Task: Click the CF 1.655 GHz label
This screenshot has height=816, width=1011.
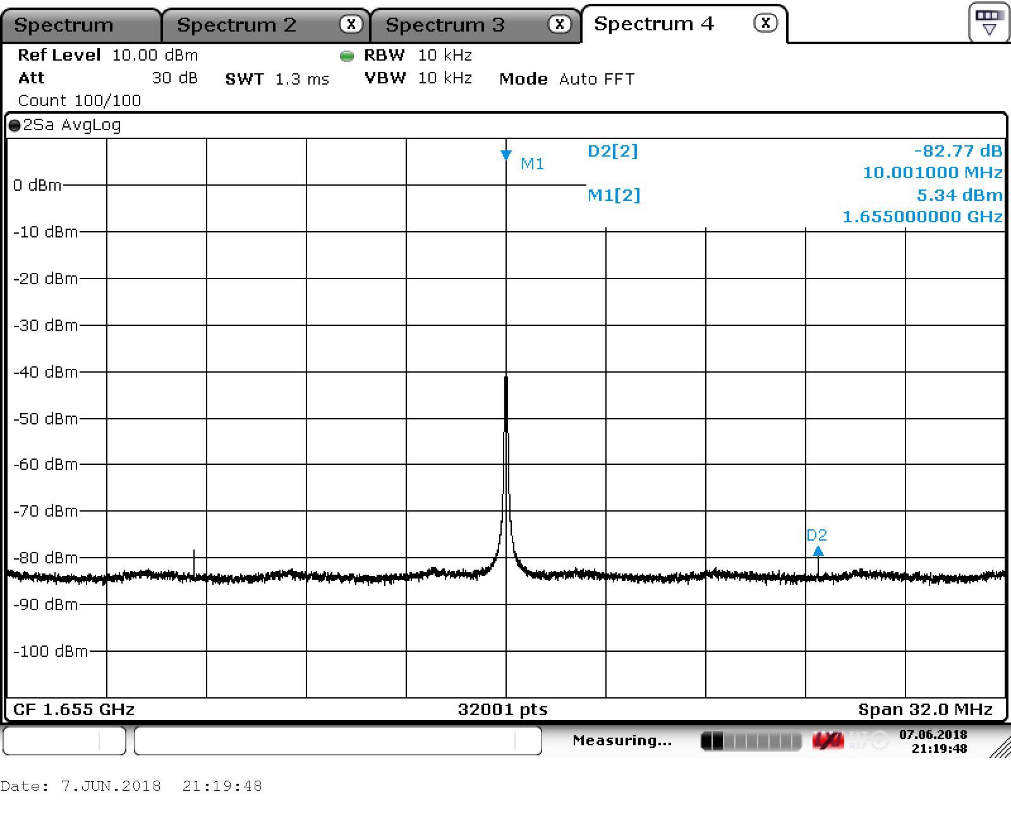Action: pyautogui.click(x=74, y=709)
